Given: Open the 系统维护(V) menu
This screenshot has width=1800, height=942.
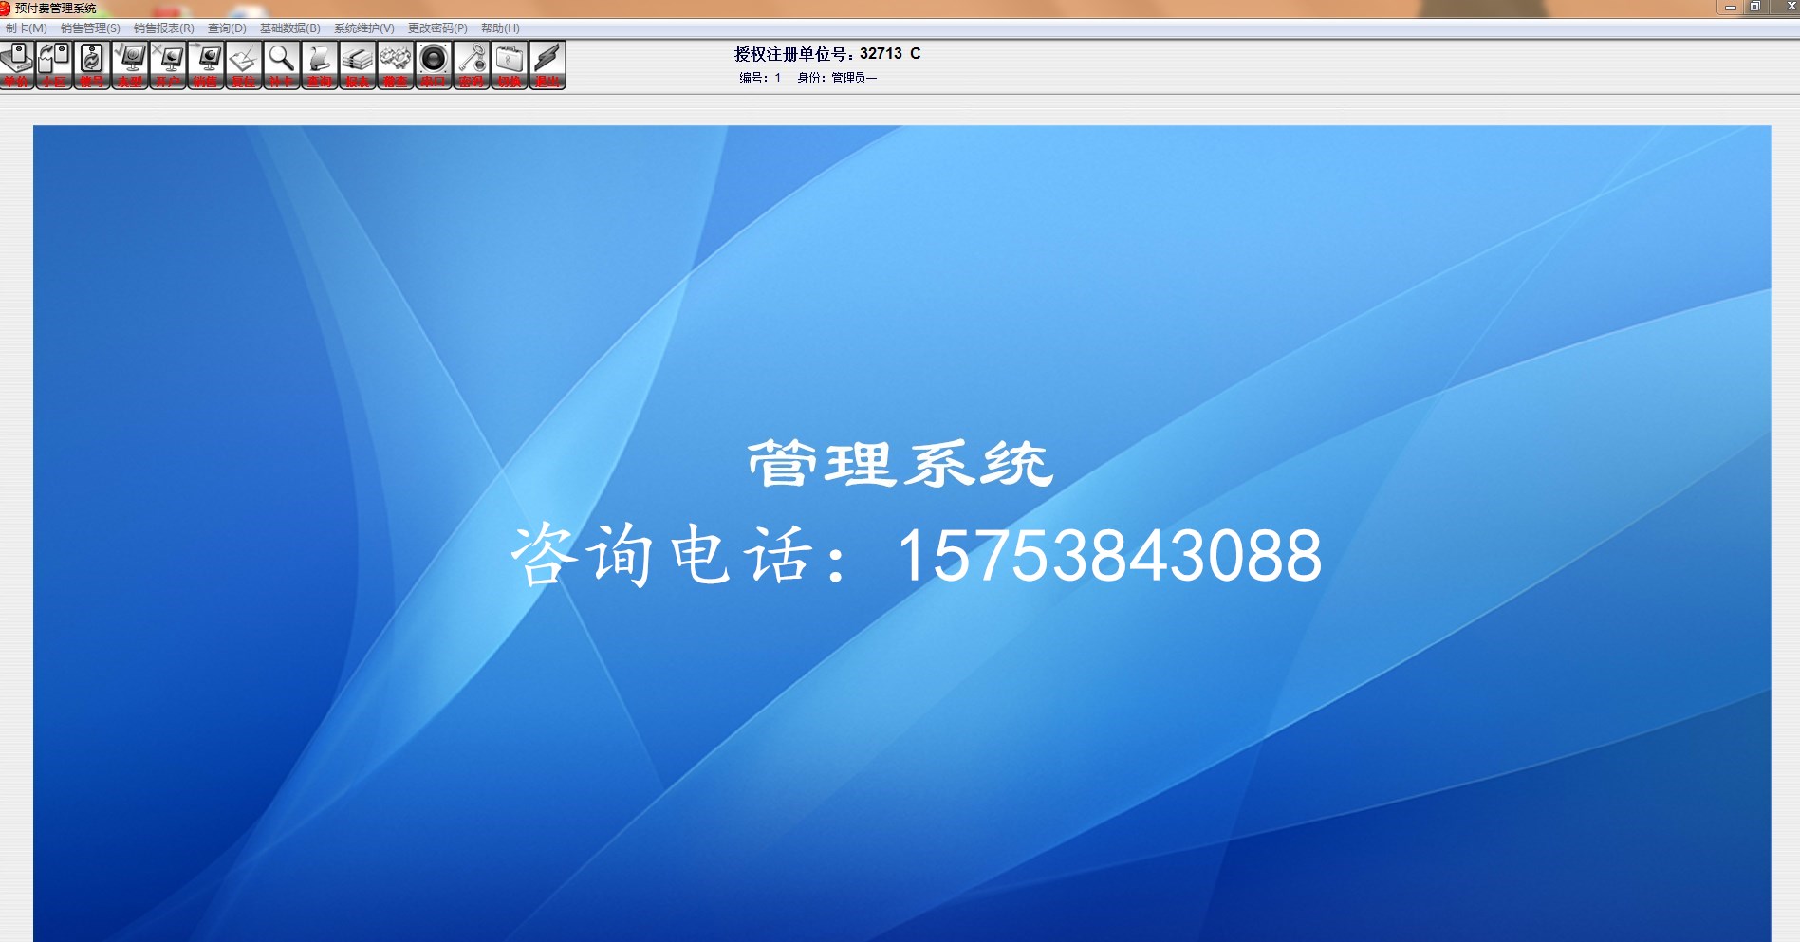Looking at the screenshot, I should [x=362, y=28].
